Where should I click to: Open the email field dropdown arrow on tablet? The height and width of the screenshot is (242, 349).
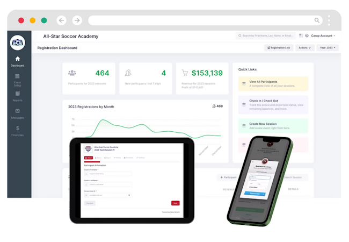point(129,195)
